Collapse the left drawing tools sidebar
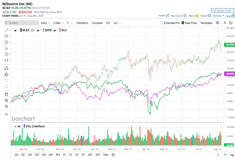235x160 pixels. 6,114
